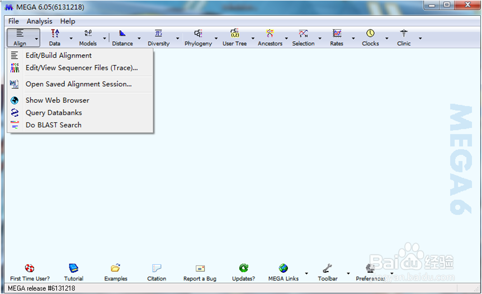Expand the Clocks dropdown arrow
482x294 pixels.
pyautogui.click(x=387, y=39)
